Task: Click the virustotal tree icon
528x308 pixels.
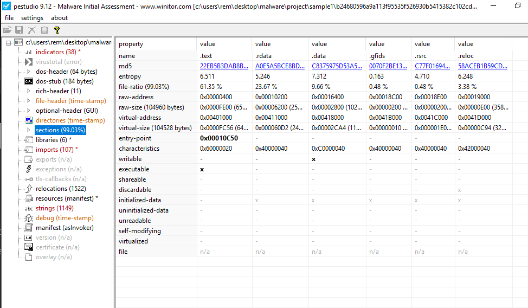Action: click(29, 62)
